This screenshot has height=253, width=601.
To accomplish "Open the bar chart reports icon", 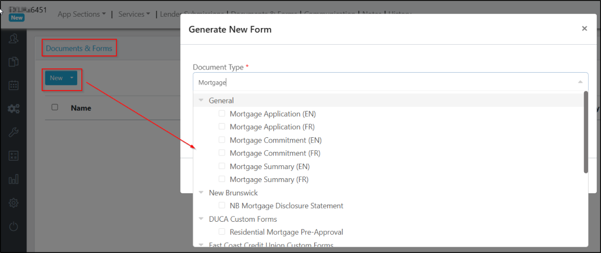I will pyautogui.click(x=13, y=179).
